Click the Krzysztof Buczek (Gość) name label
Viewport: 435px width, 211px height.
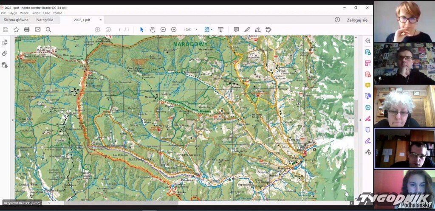(22, 203)
